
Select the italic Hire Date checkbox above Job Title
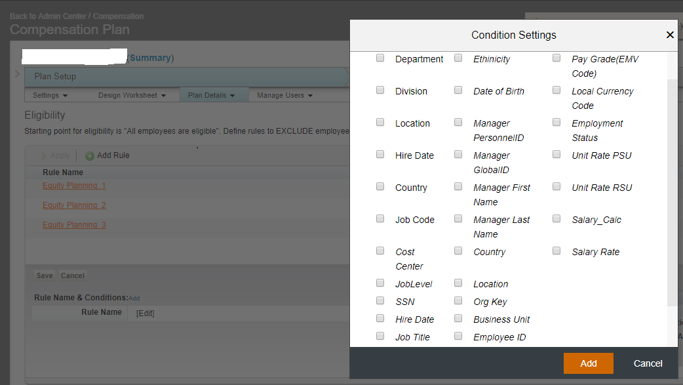click(x=380, y=318)
